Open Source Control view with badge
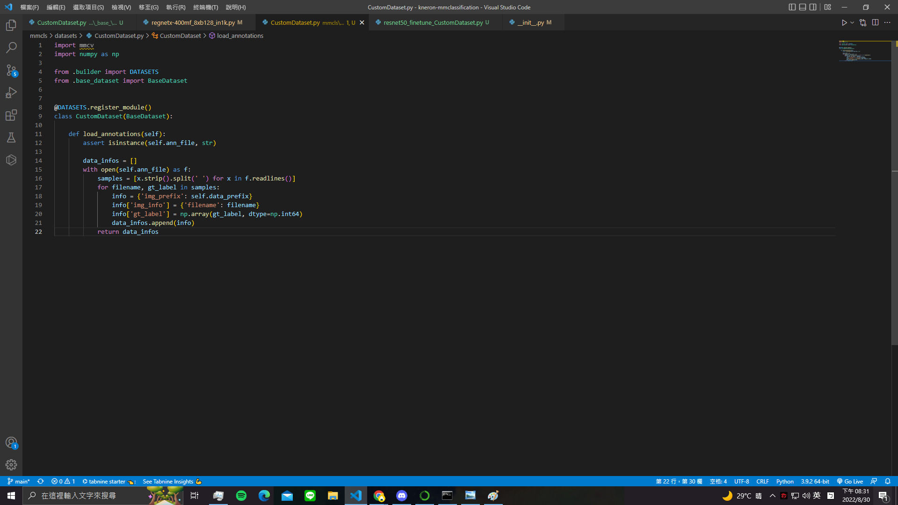 click(x=11, y=70)
